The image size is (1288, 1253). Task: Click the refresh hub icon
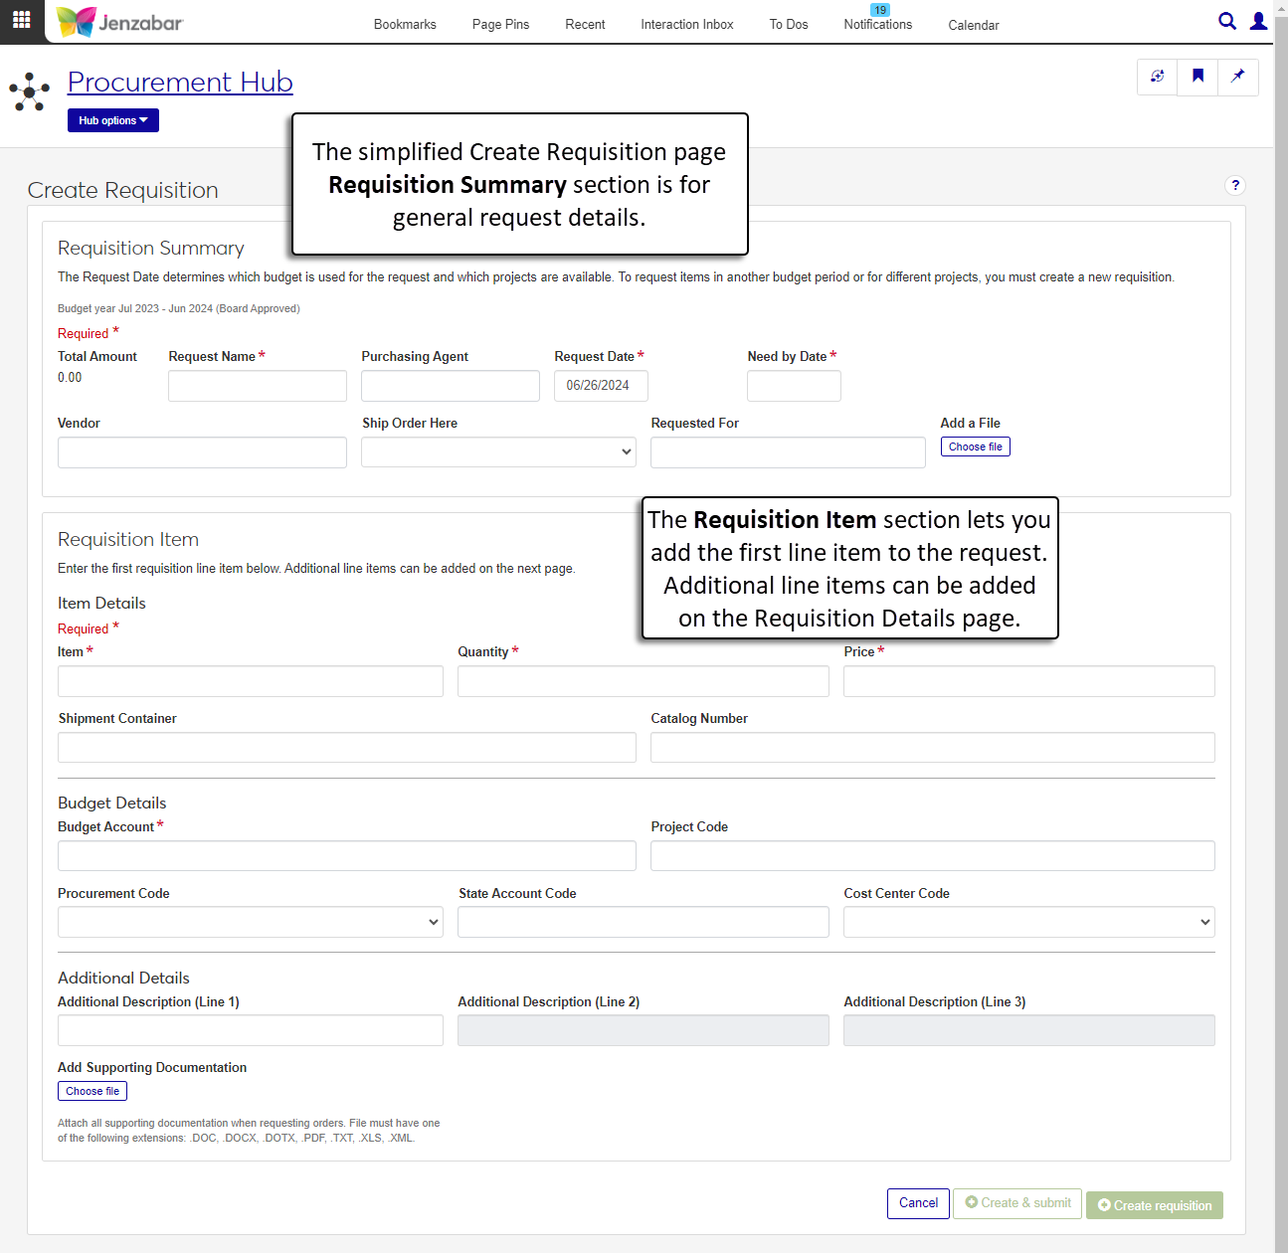coord(1157,77)
